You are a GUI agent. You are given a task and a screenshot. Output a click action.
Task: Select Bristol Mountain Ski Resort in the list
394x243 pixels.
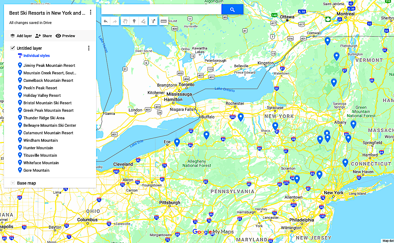coord(47,103)
